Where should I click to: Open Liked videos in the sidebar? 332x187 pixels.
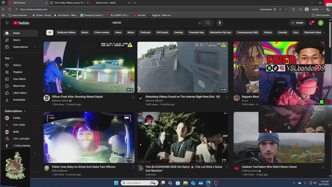pyautogui.click(x=20, y=93)
